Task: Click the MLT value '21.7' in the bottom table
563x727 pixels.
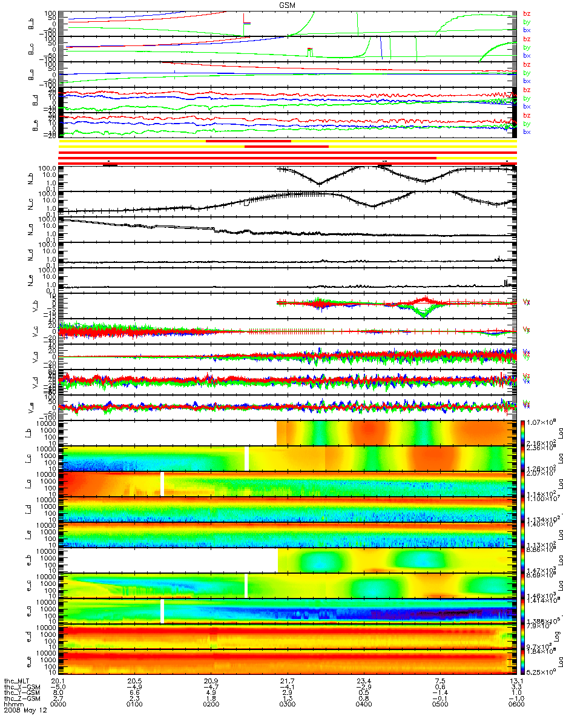Action: point(288,680)
